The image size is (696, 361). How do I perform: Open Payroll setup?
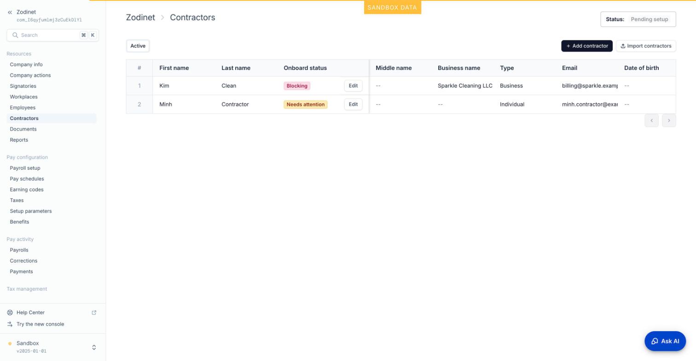click(25, 168)
